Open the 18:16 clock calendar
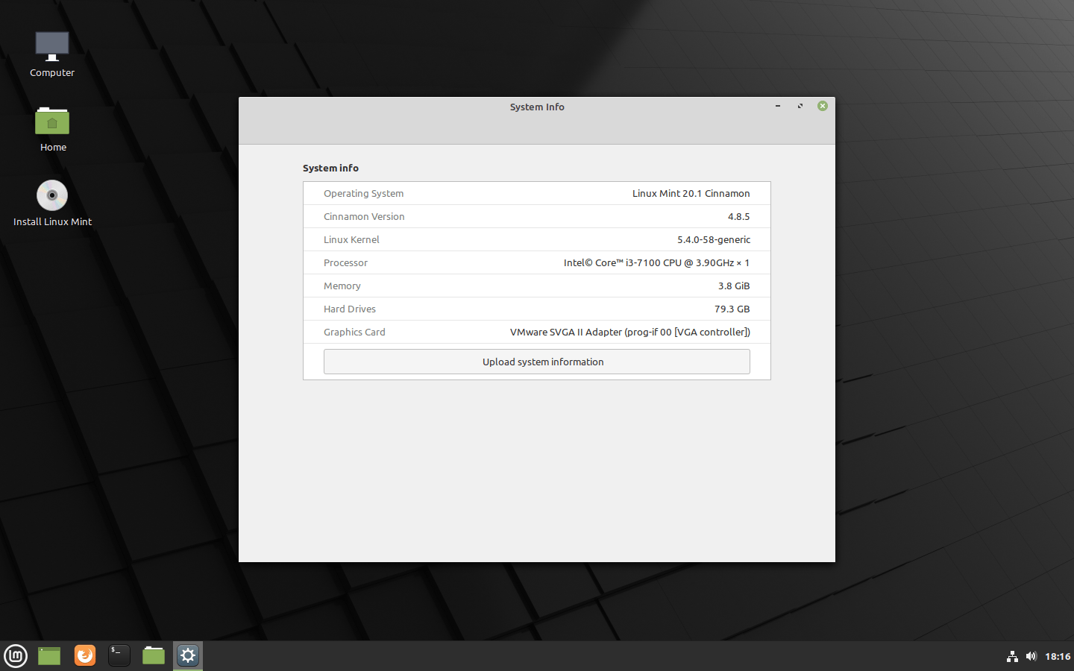The image size is (1074, 671). click(1058, 657)
